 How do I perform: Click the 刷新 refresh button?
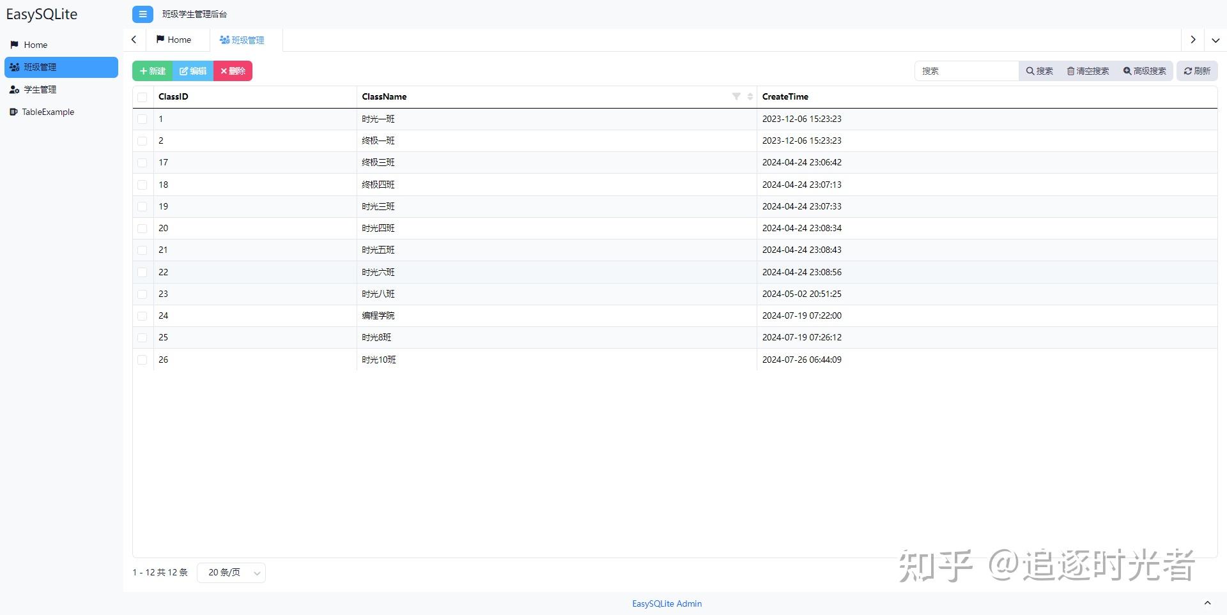point(1197,71)
